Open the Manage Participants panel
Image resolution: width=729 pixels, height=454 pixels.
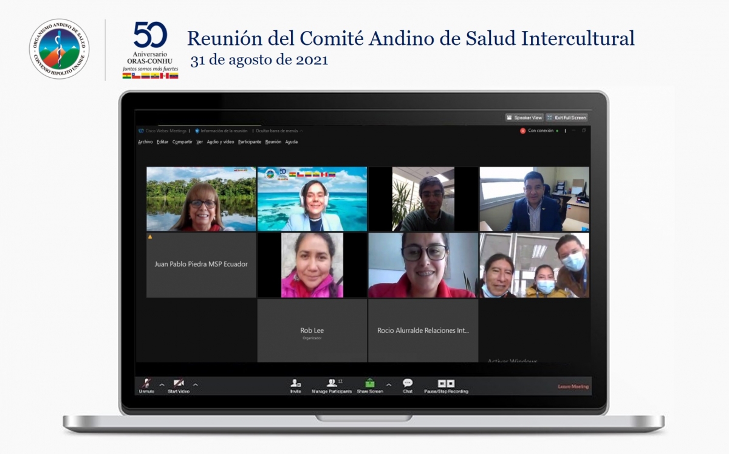[x=332, y=384]
